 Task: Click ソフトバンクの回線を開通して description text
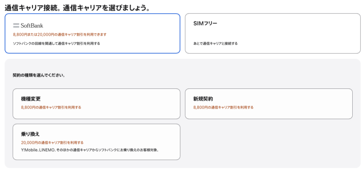pyautogui.click(x=57, y=44)
